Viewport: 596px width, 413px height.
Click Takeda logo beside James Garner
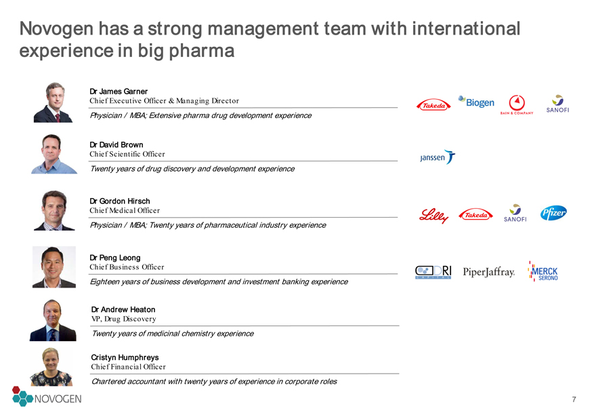pyautogui.click(x=433, y=105)
